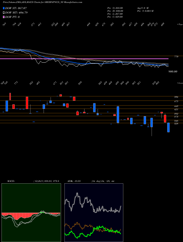The width and height of the screenshot is (183, 242).
Task: Click the MACD panel title
Action: point(11,181)
